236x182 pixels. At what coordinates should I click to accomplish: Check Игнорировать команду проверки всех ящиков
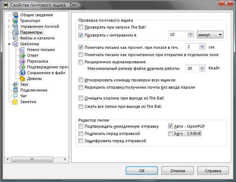pos(81,80)
